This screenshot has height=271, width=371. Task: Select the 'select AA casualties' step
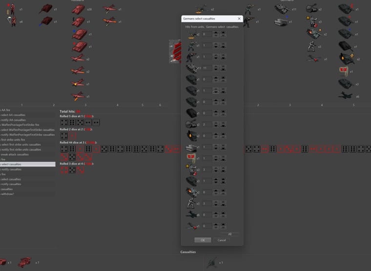[x=13, y=115]
